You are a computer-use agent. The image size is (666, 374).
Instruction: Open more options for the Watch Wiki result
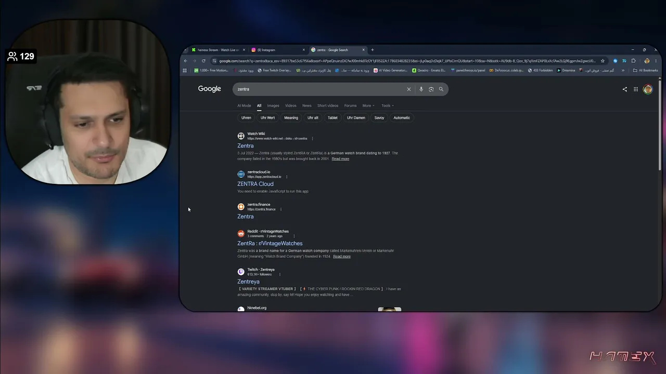(312, 139)
